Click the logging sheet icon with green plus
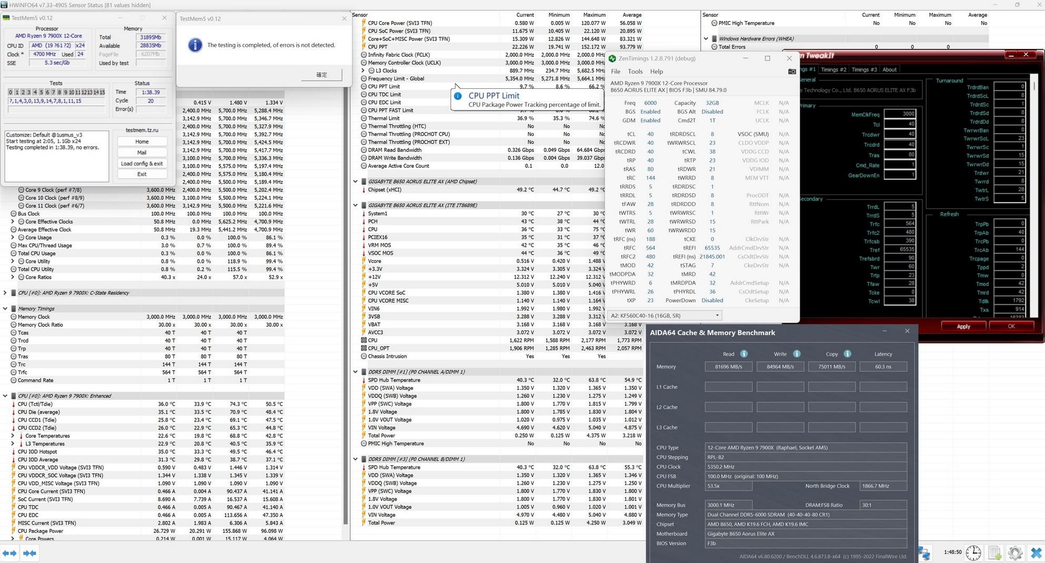Image resolution: width=1045 pixels, height=563 pixels. tap(994, 553)
